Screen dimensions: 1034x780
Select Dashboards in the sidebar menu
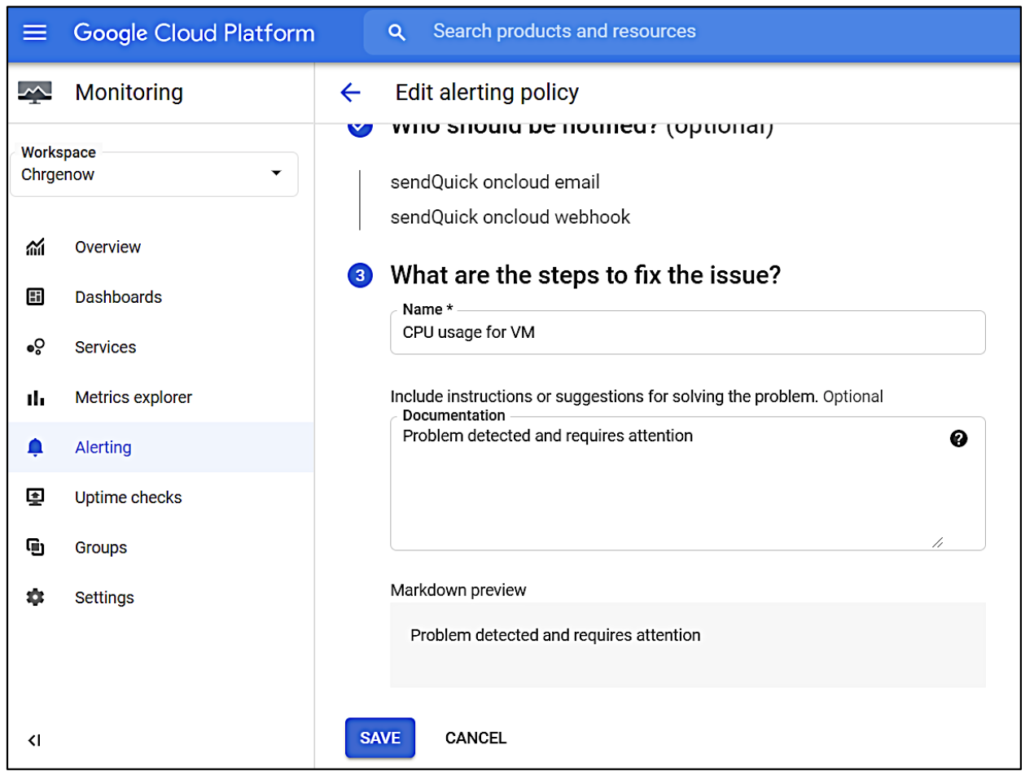click(x=118, y=296)
